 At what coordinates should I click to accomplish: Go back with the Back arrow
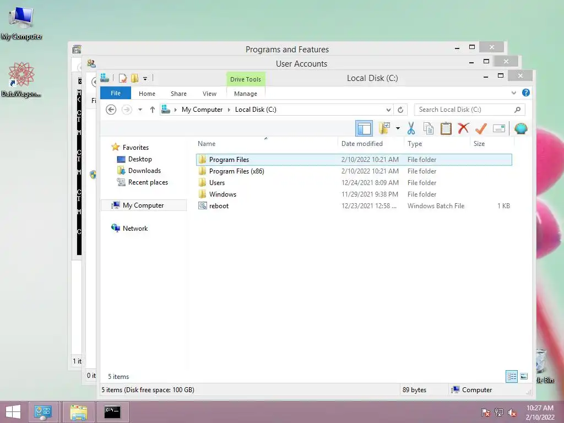point(111,110)
